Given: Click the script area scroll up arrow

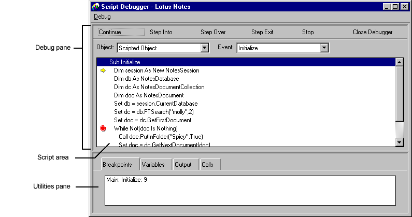Looking at the screenshot, I should coord(400,62).
